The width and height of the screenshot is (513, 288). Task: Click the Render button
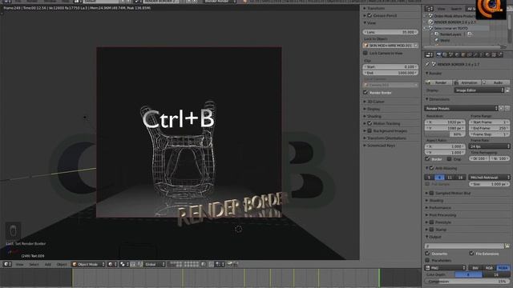coord(438,82)
